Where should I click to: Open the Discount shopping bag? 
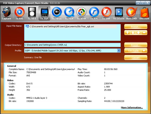[x=144, y=13]
